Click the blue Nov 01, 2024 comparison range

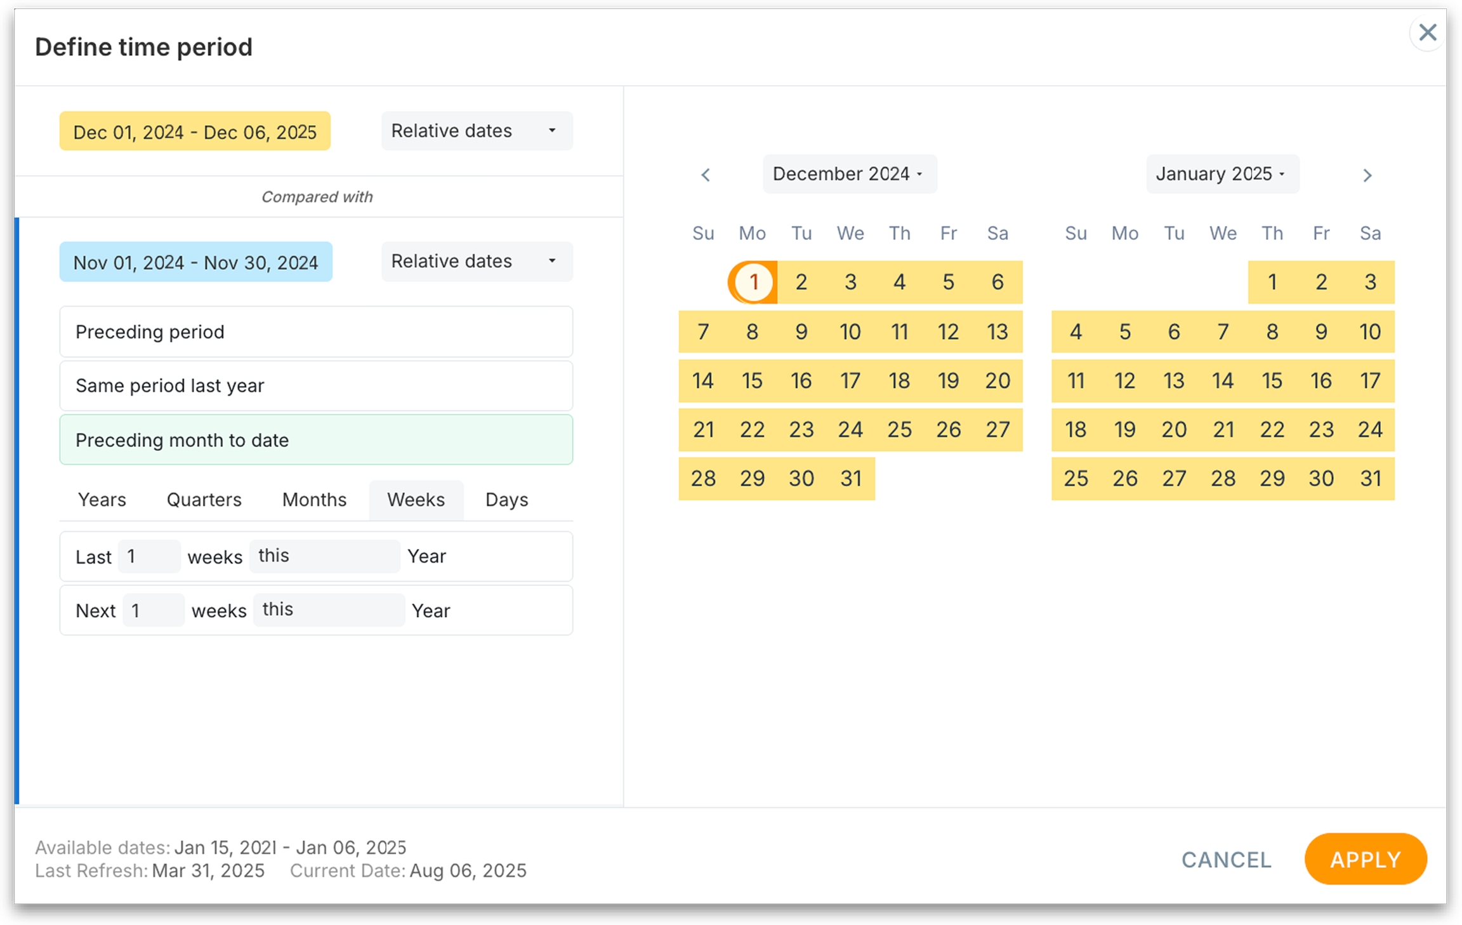pyautogui.click(x=195, y=262)
